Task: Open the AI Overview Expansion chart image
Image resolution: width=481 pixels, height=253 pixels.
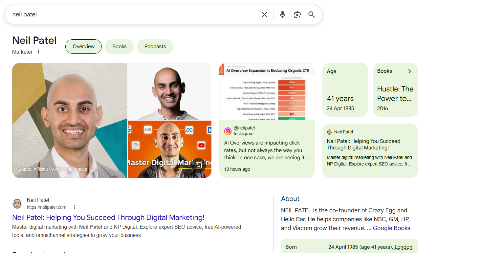Action: tap(267, 91)
